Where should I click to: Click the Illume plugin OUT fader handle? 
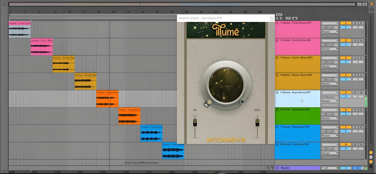tap(257, 122)
